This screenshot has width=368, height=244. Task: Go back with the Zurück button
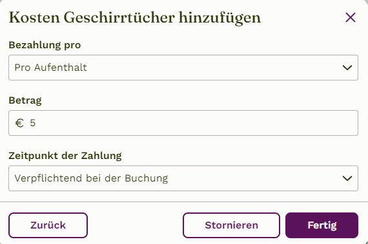coord(48,225)
